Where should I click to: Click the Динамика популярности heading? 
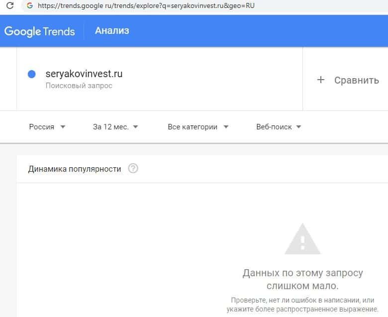[x=75, y=169]
